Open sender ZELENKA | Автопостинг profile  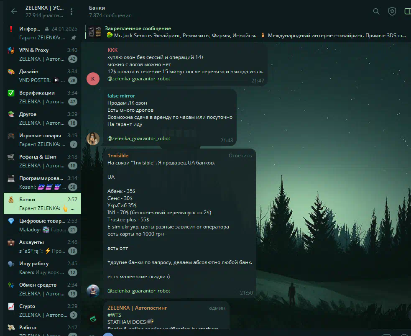(137, 308)
